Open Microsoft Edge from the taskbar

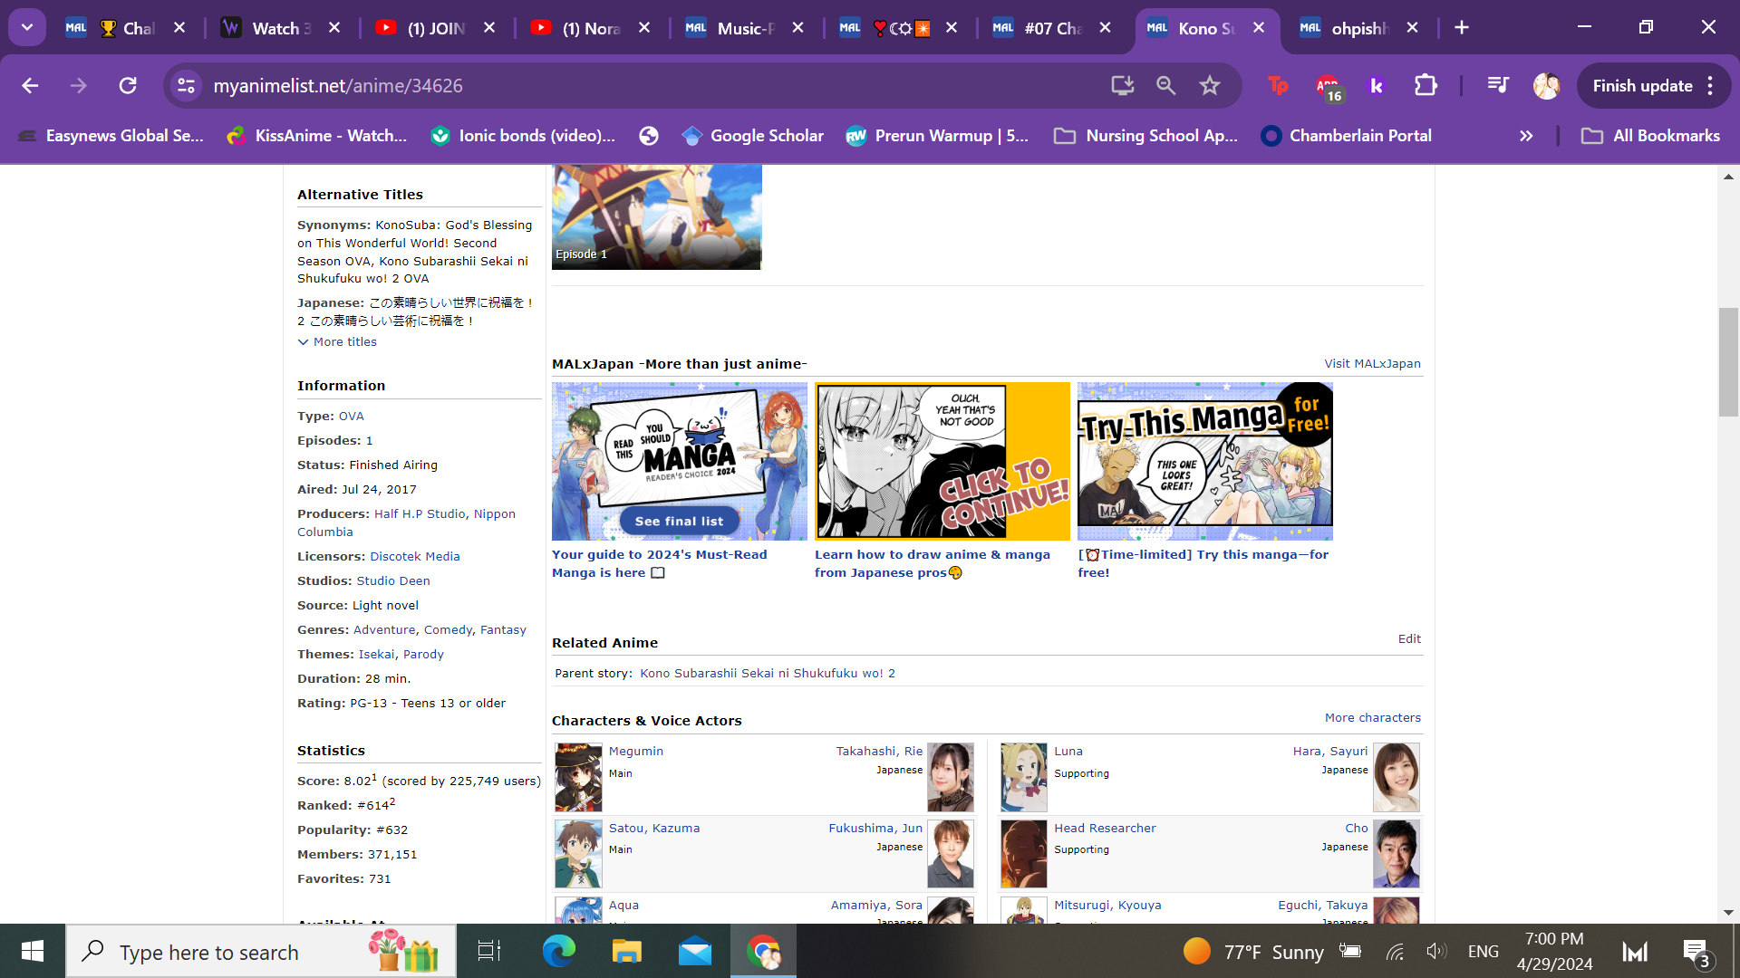[558, 952]
